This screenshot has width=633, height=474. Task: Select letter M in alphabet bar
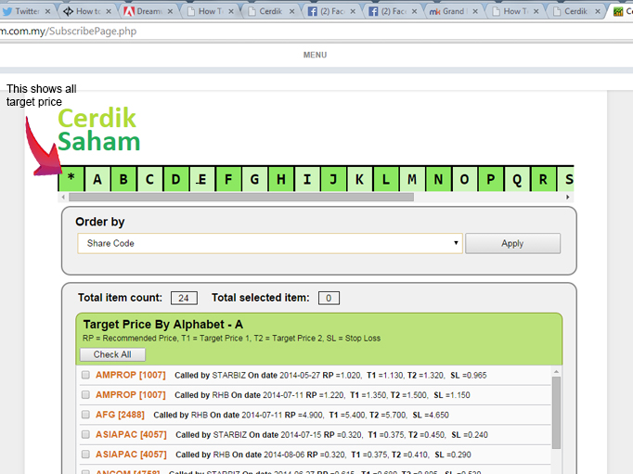click(411, 179)
